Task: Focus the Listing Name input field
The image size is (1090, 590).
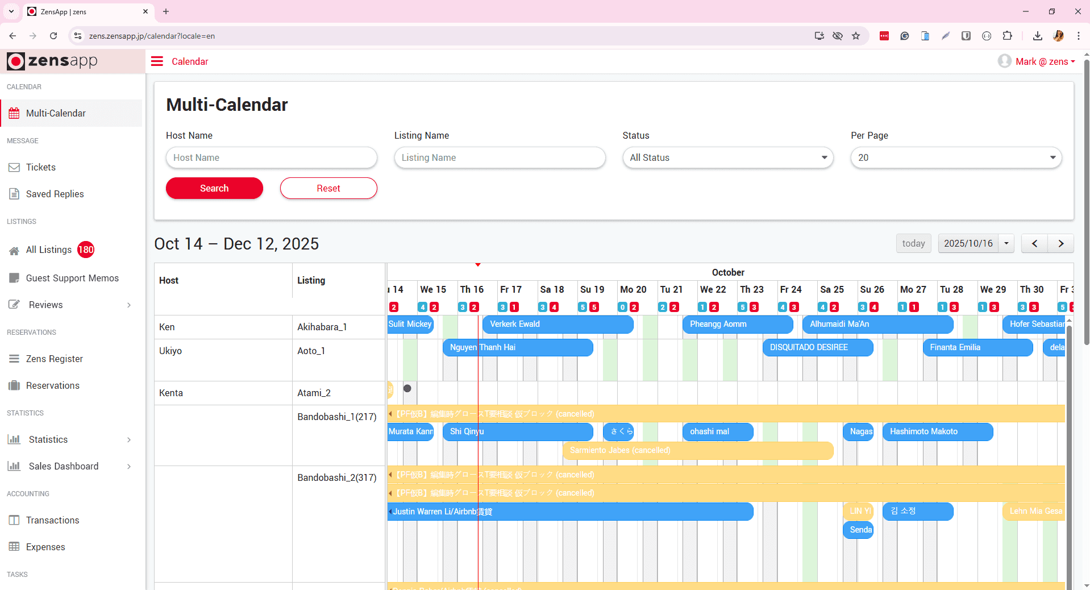Action: pyautogui.click(x=500, y=157)
